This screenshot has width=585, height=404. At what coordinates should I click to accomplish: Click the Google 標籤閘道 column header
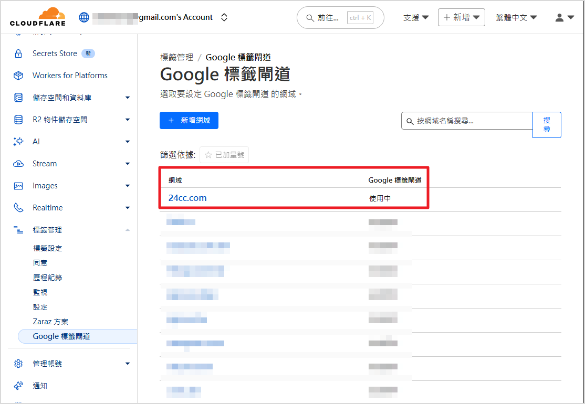395,180
